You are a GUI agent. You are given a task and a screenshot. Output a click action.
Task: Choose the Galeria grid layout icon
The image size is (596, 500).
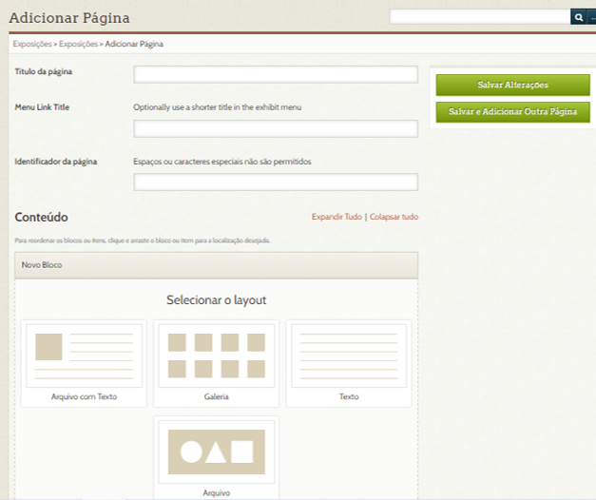tap(216, 356)
